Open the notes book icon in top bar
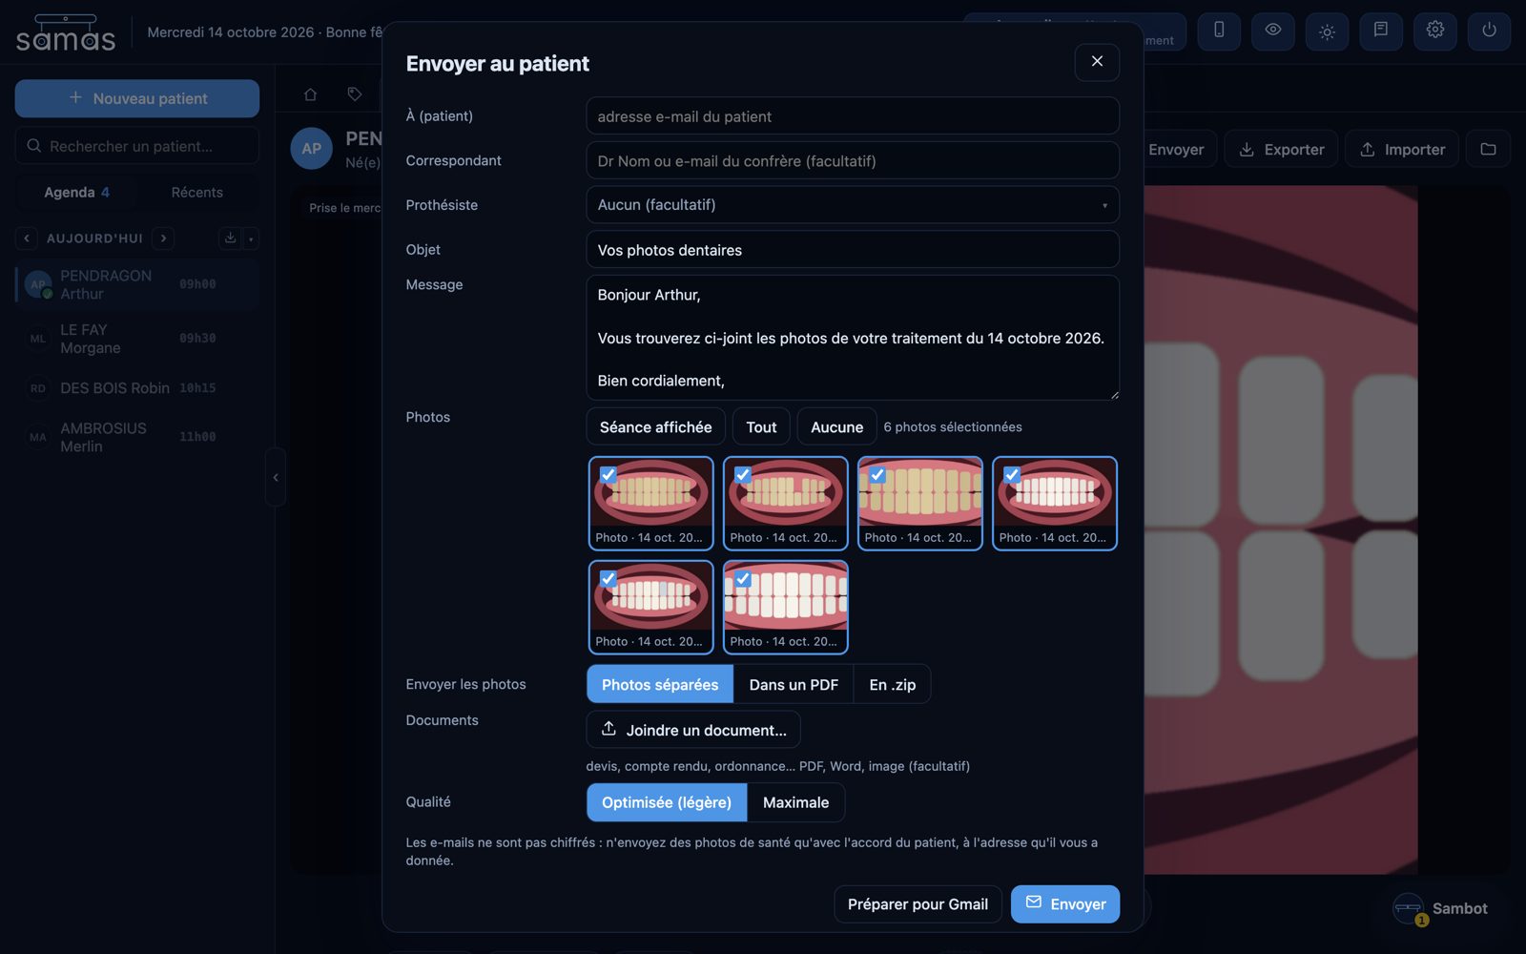The height and width of the screenshot is (954, 1526). click(1381, 31)
